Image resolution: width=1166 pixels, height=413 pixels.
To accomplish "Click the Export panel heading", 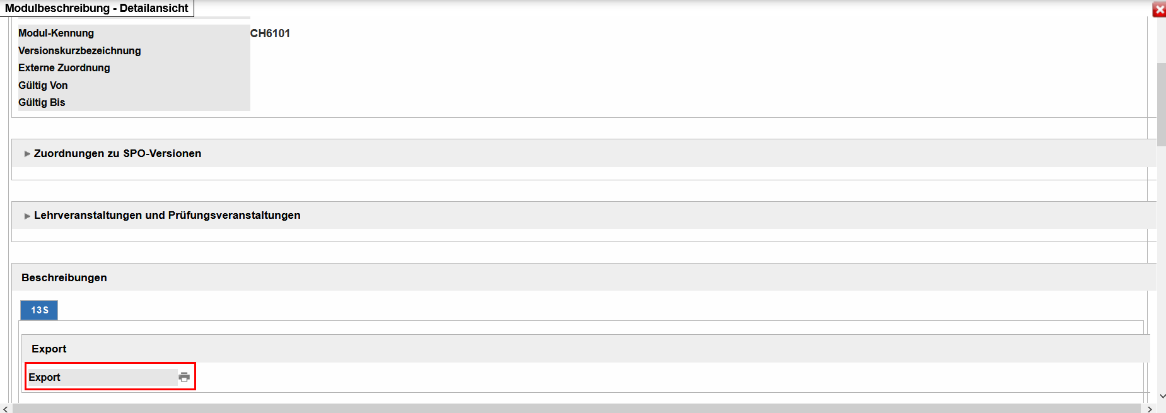I will [49, 349].
